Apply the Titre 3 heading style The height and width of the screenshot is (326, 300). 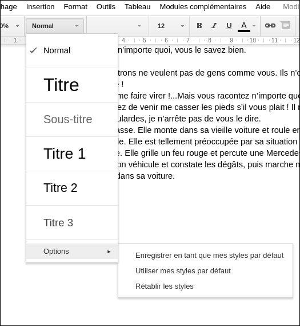click(72, 223)
